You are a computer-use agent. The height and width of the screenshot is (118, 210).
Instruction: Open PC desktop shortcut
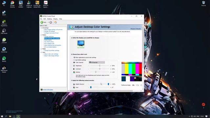[x=4, y=4]
